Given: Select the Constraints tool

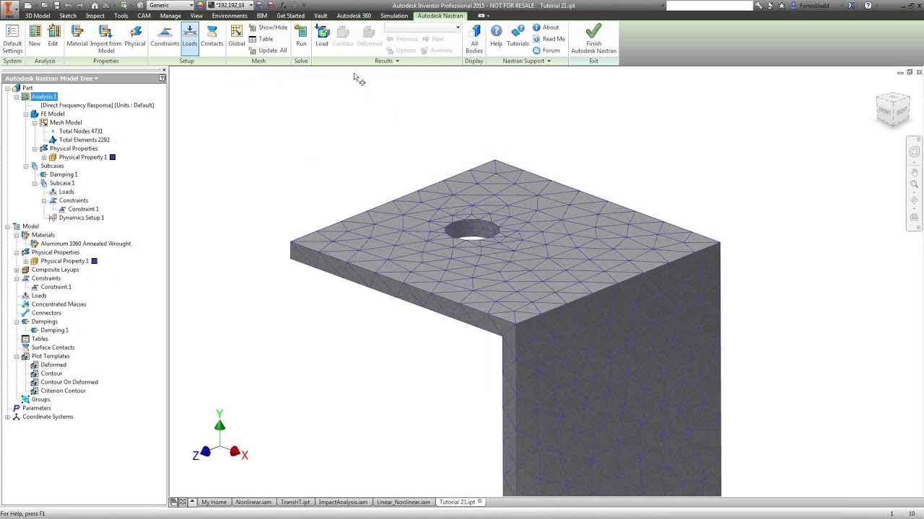Looking at the screenshot, I should tap(165, 36).
